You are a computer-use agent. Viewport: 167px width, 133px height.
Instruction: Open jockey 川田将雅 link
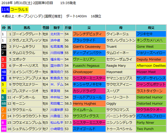click(x=57, y=53)
